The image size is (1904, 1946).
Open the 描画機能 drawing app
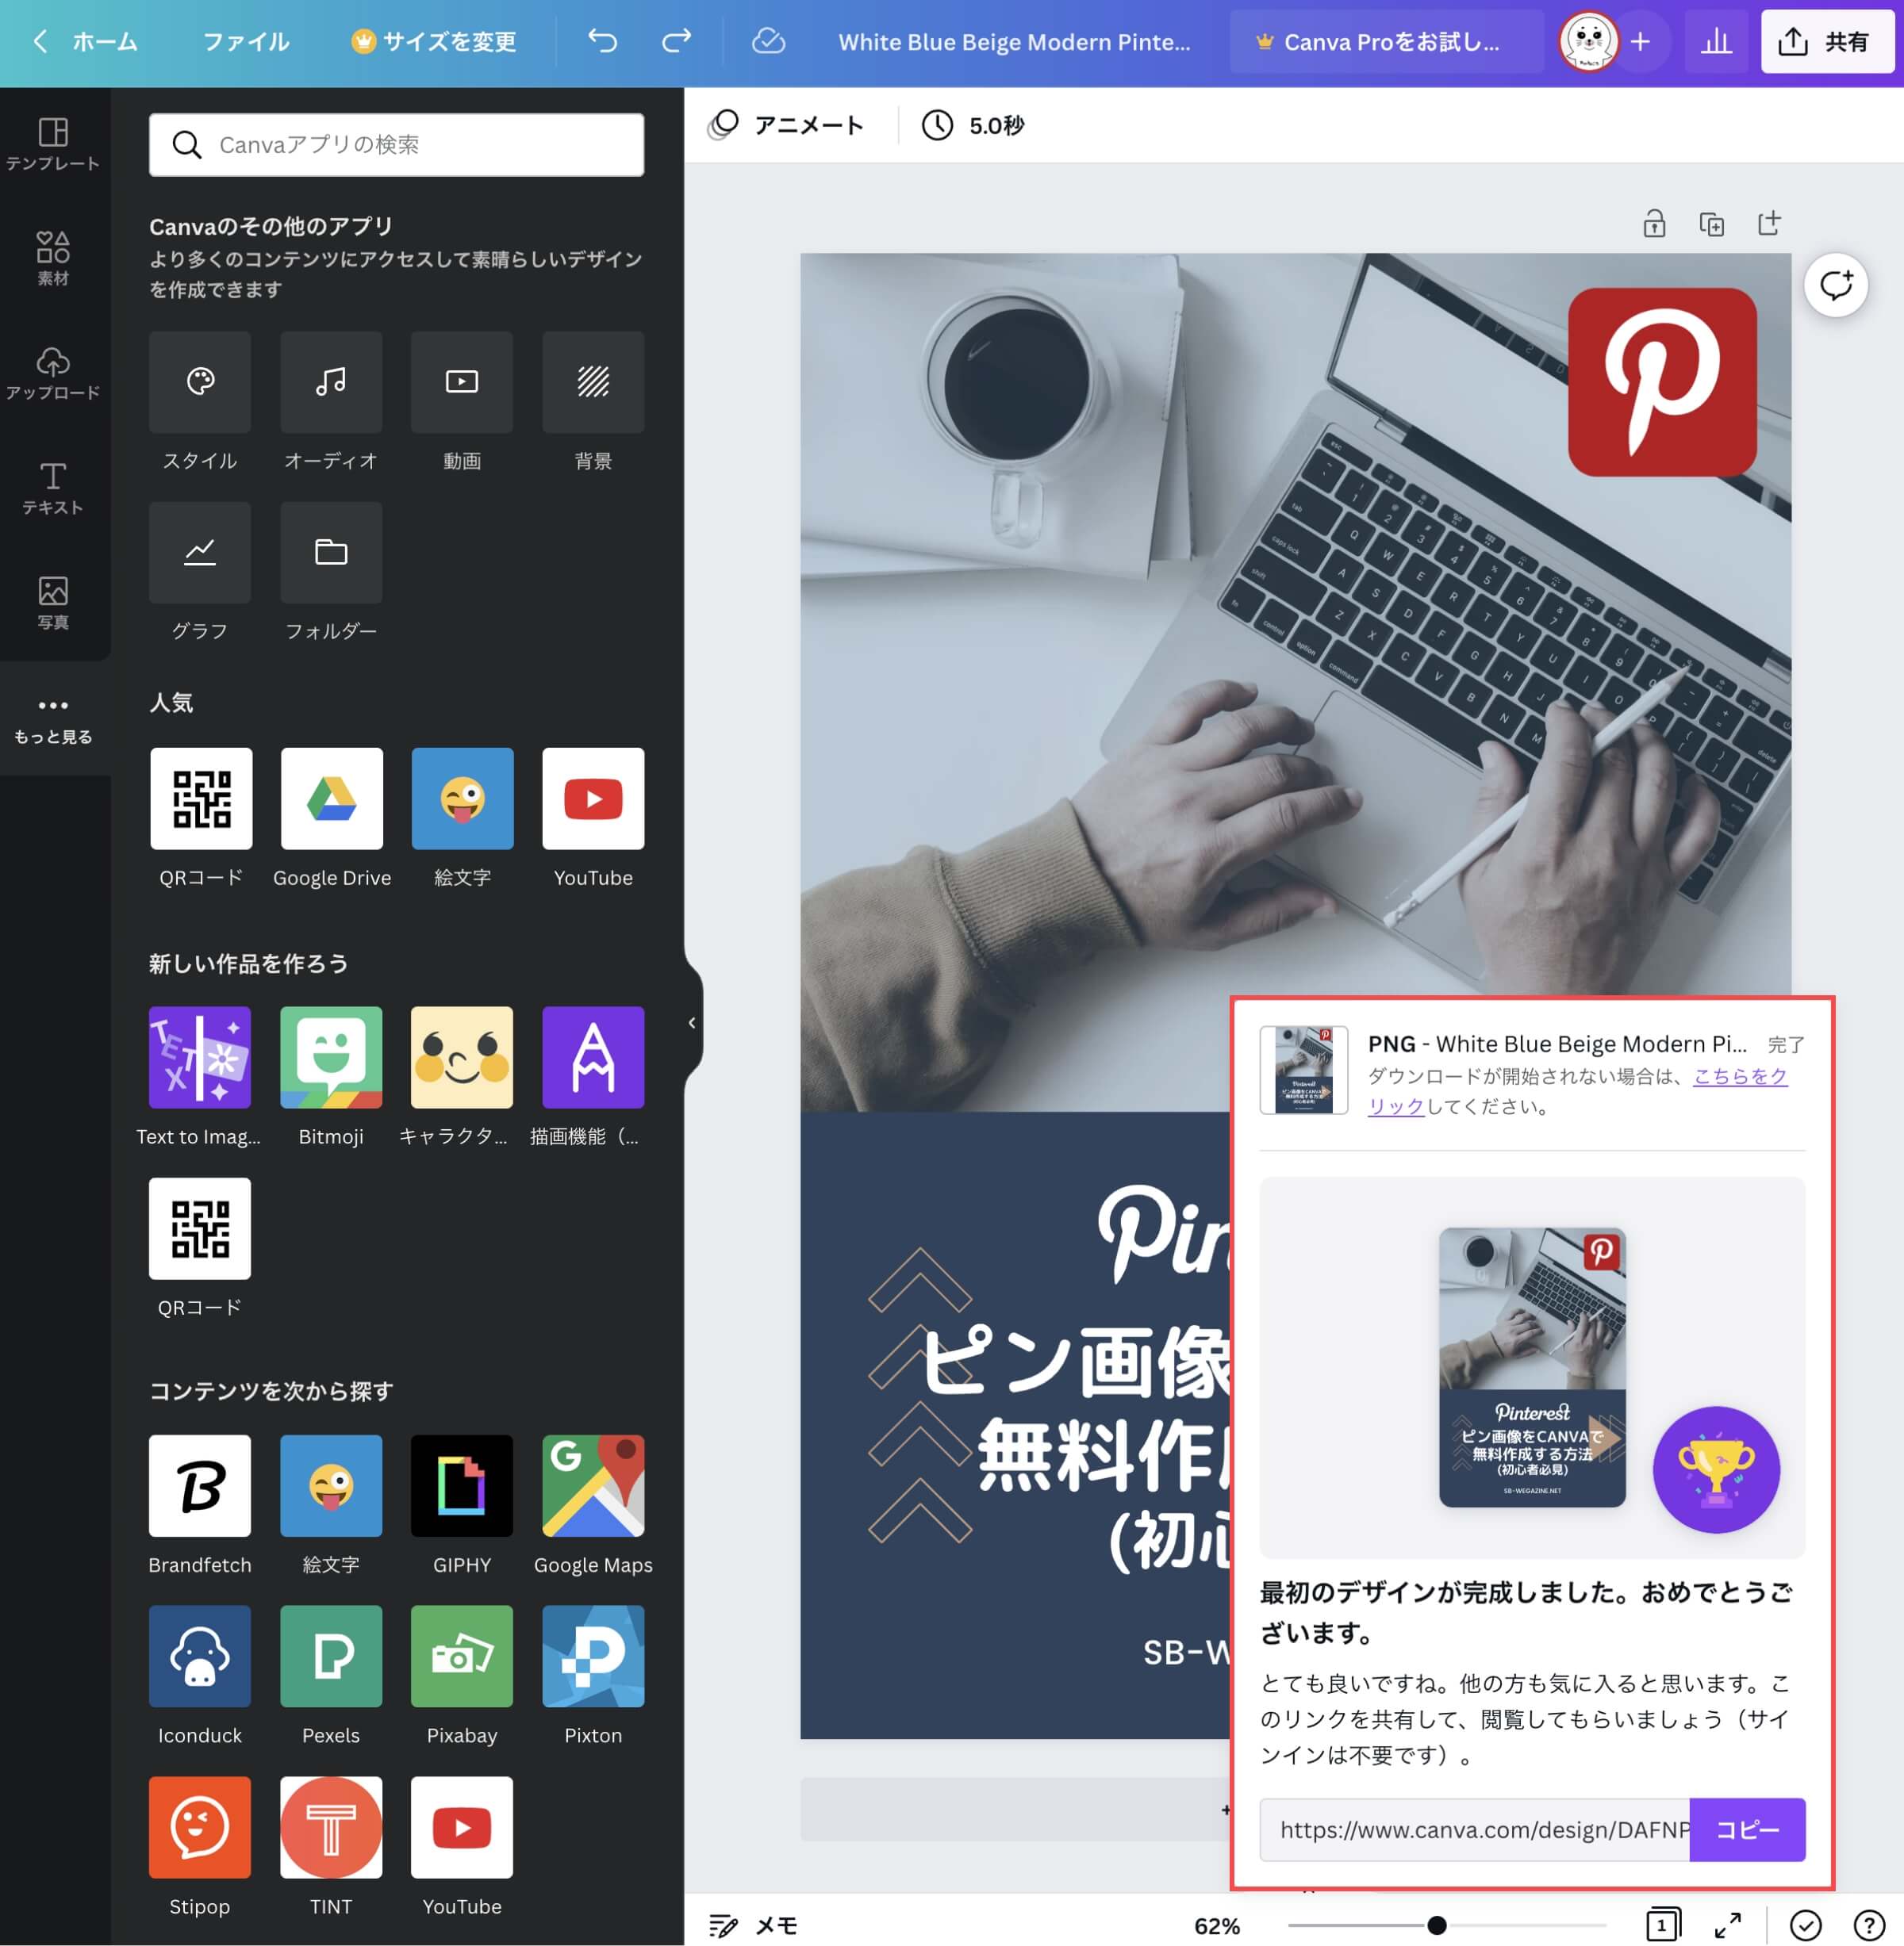pos(593,1058)
